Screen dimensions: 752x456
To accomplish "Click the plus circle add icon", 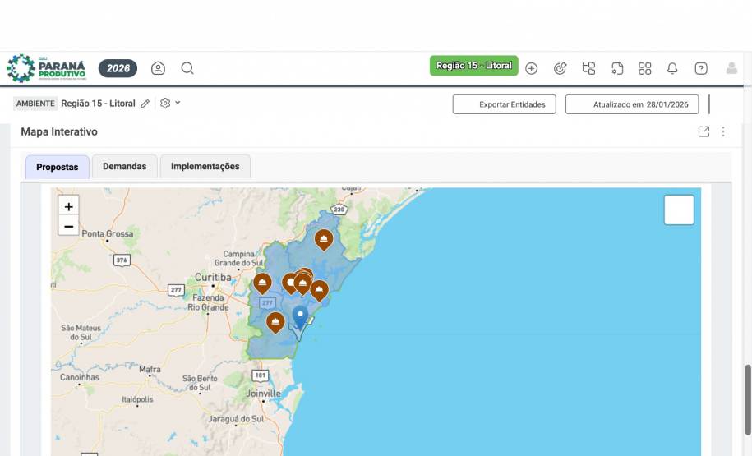I will 531,68.
